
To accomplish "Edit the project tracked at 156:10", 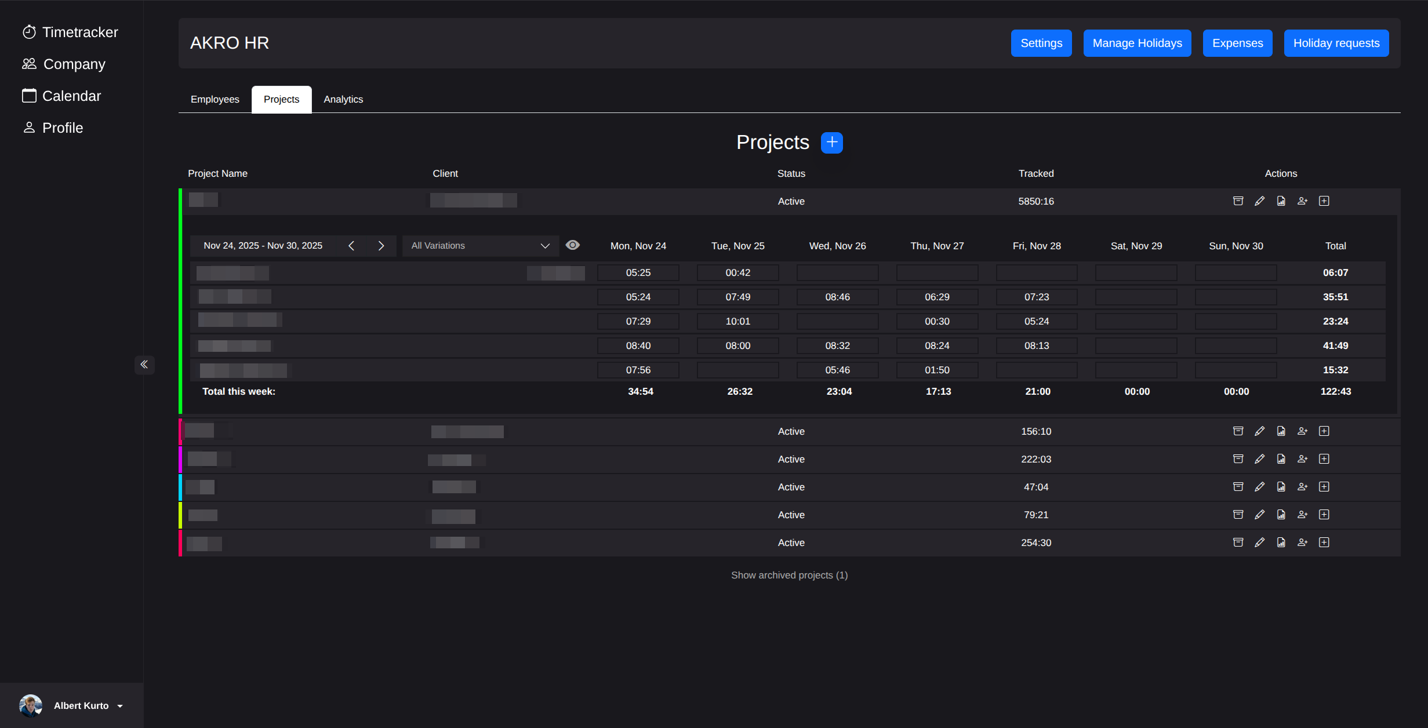I will point(1259,431).
